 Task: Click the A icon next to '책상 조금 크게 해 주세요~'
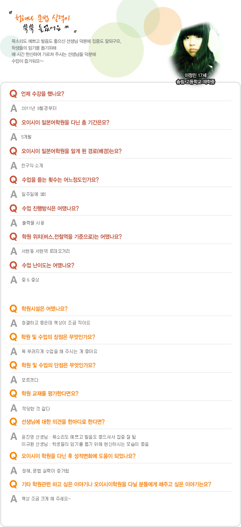point(14,499)
